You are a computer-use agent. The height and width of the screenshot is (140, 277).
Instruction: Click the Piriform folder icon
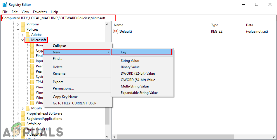coord(23,24)
